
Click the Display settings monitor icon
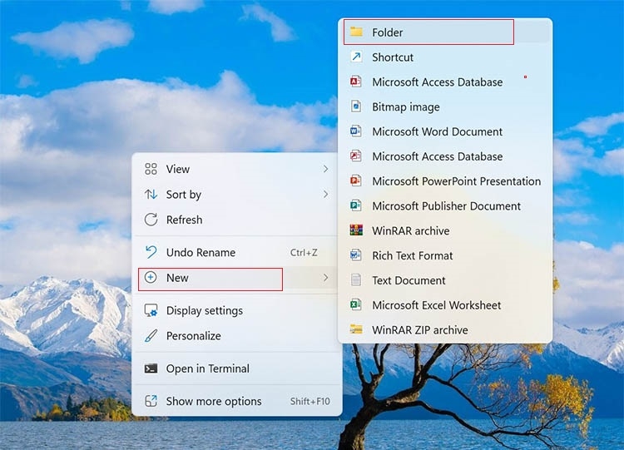[151, 310]
